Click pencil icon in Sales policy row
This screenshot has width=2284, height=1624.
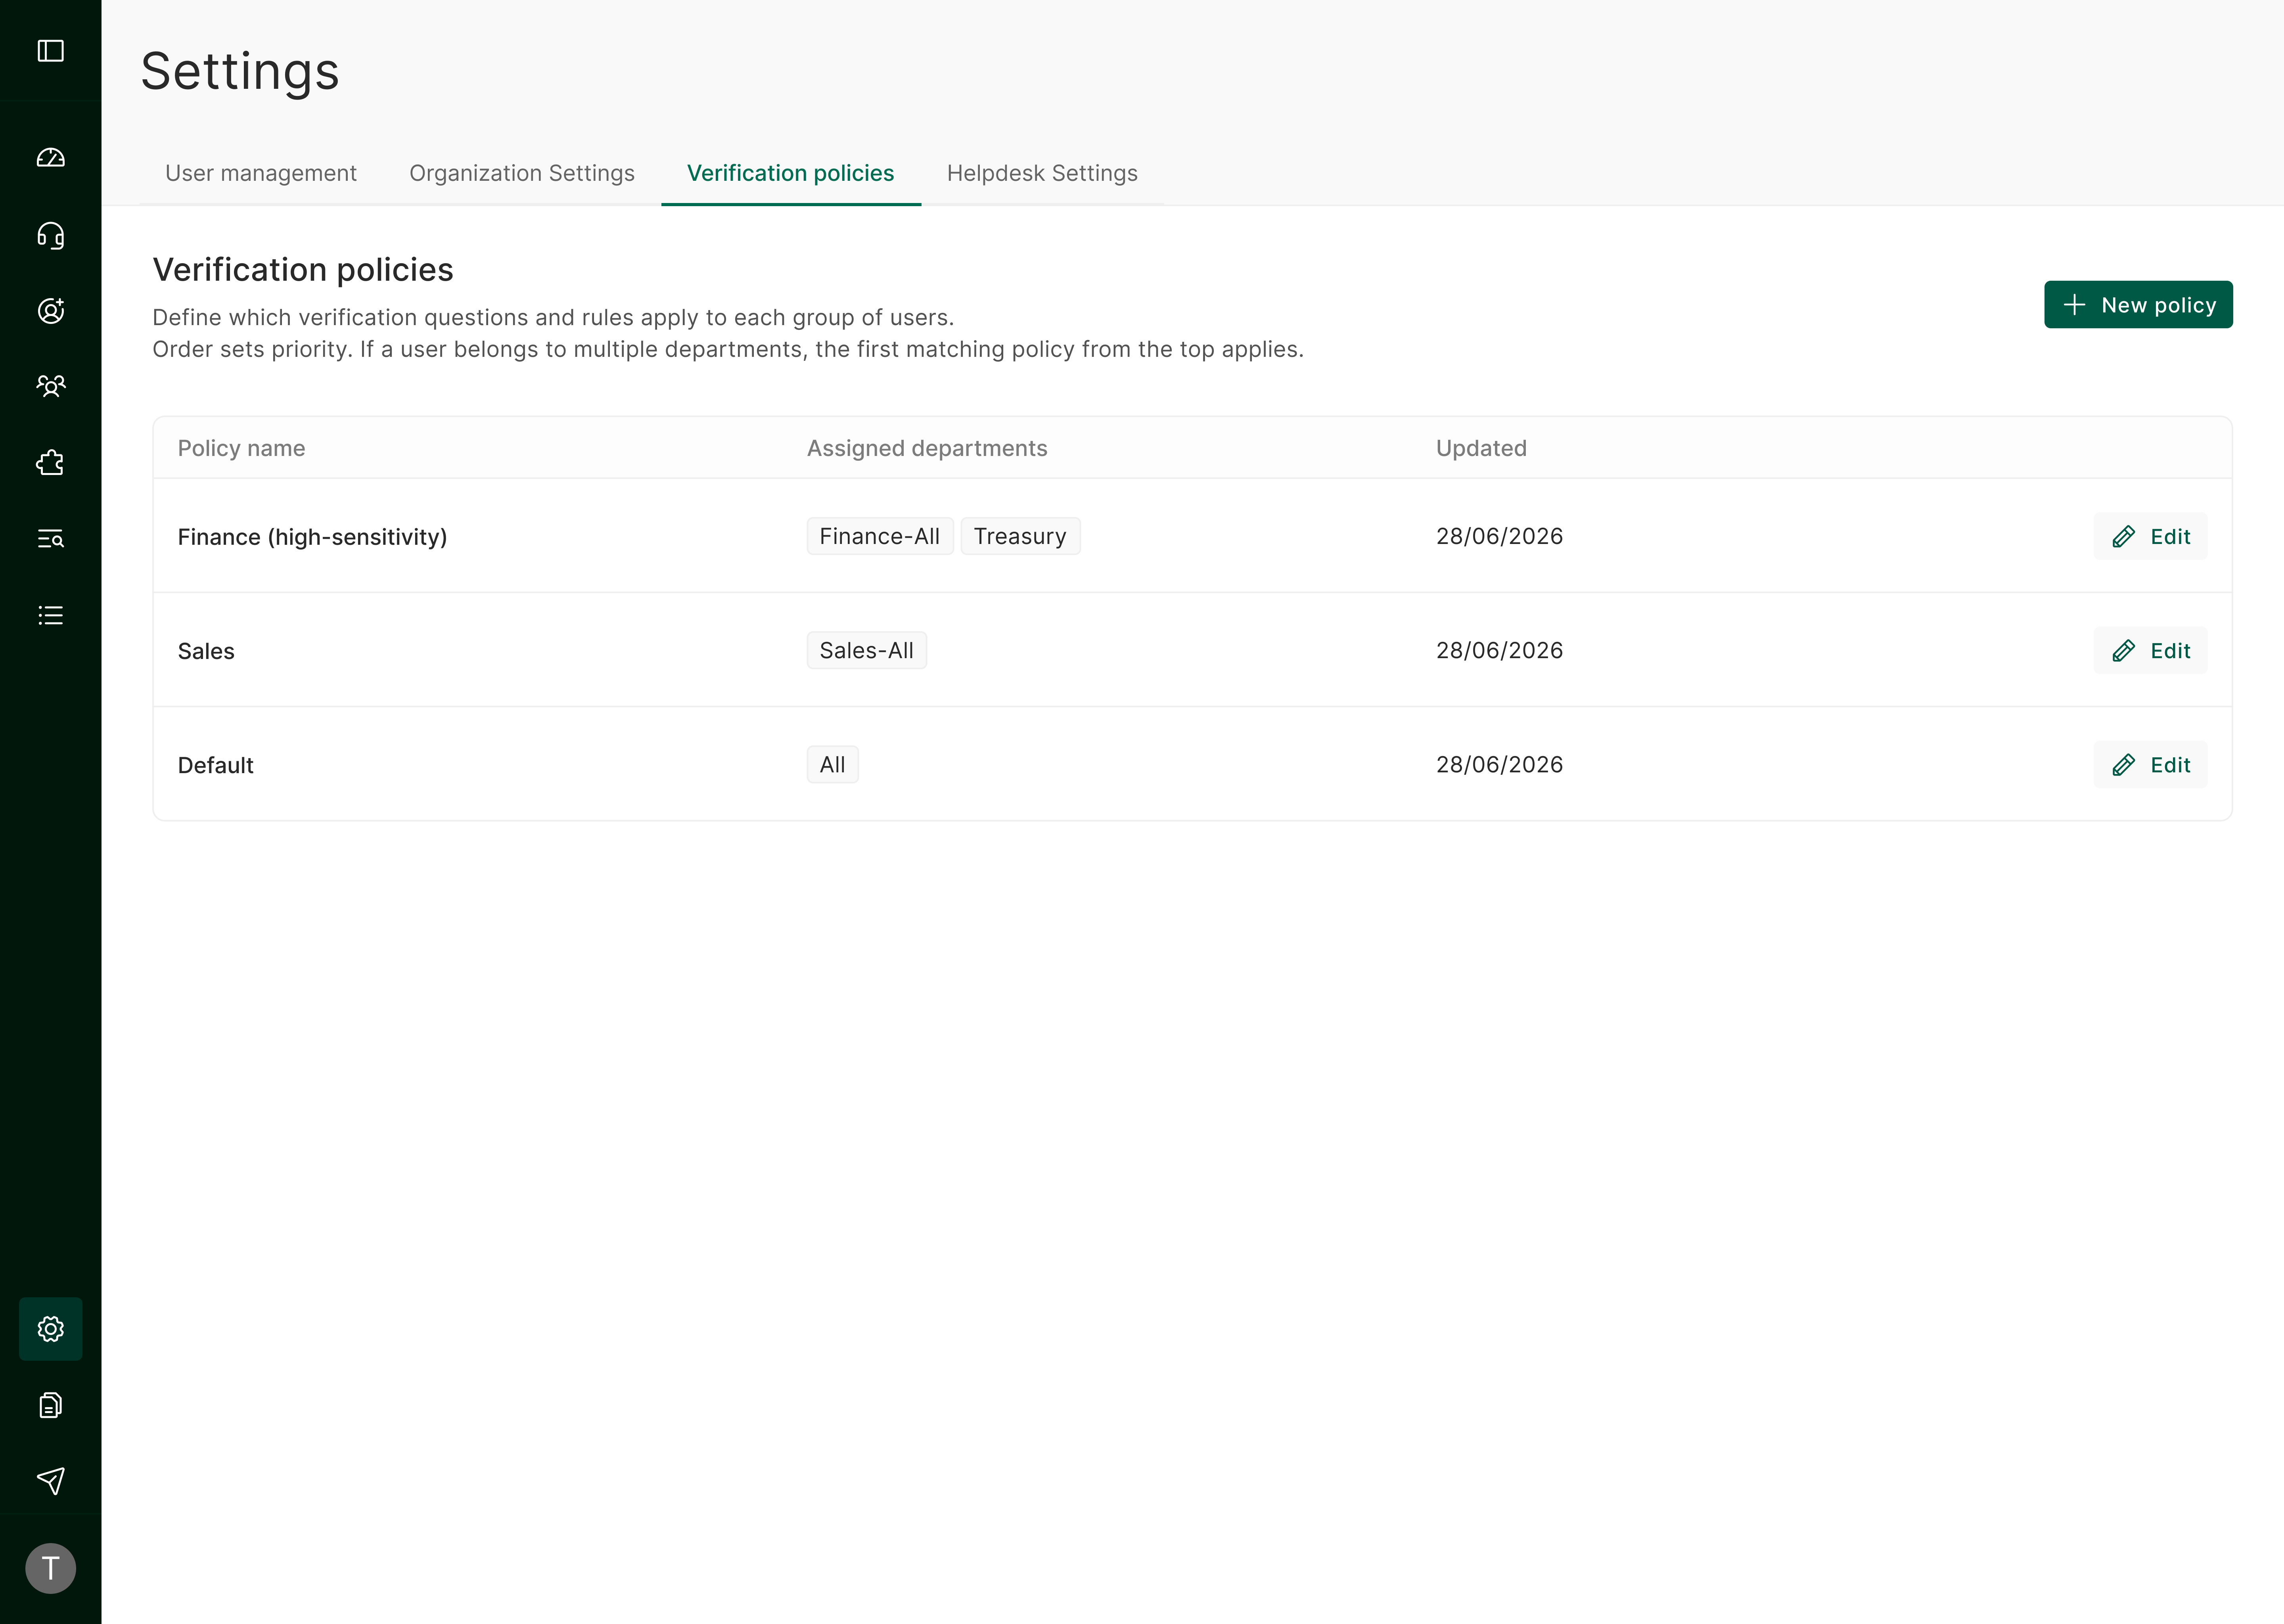[2123, 651]
